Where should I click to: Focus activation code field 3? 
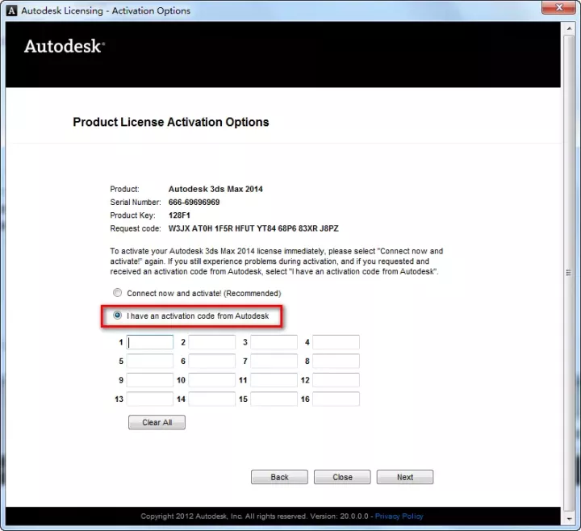pos(274,342)
